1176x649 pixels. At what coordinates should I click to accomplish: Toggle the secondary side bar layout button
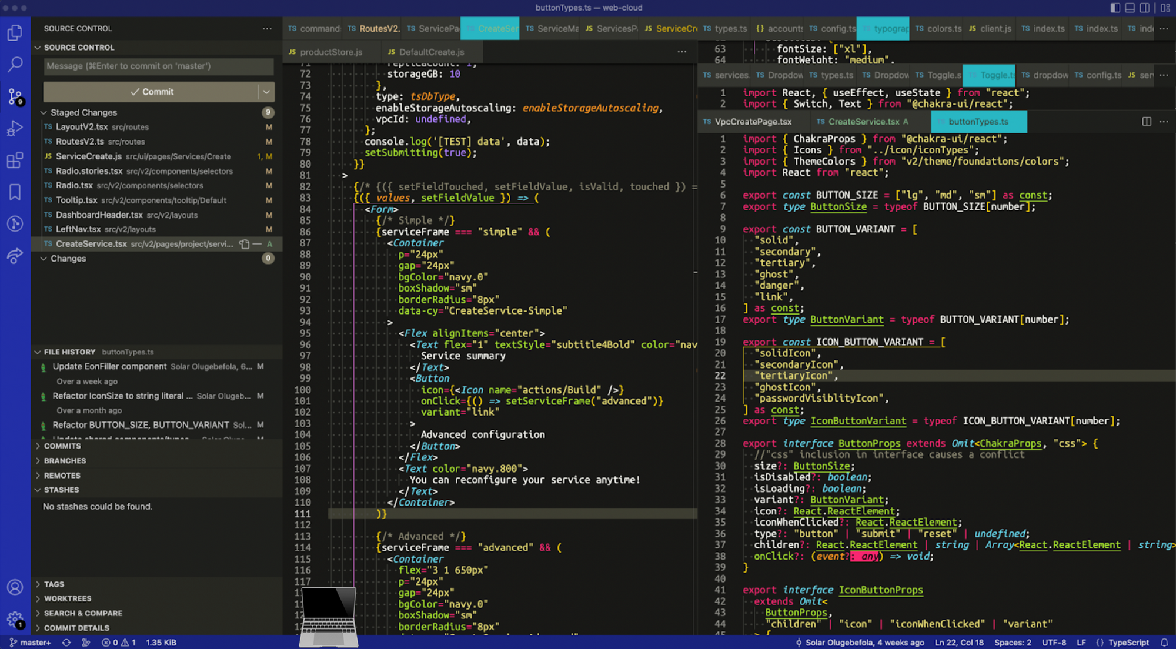(x=1144, y=8)
